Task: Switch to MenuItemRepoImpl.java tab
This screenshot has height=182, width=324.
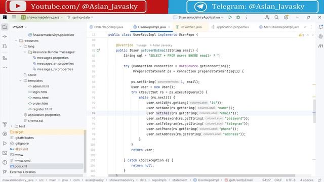Action: pyautogui.click(x=279, y=27)
